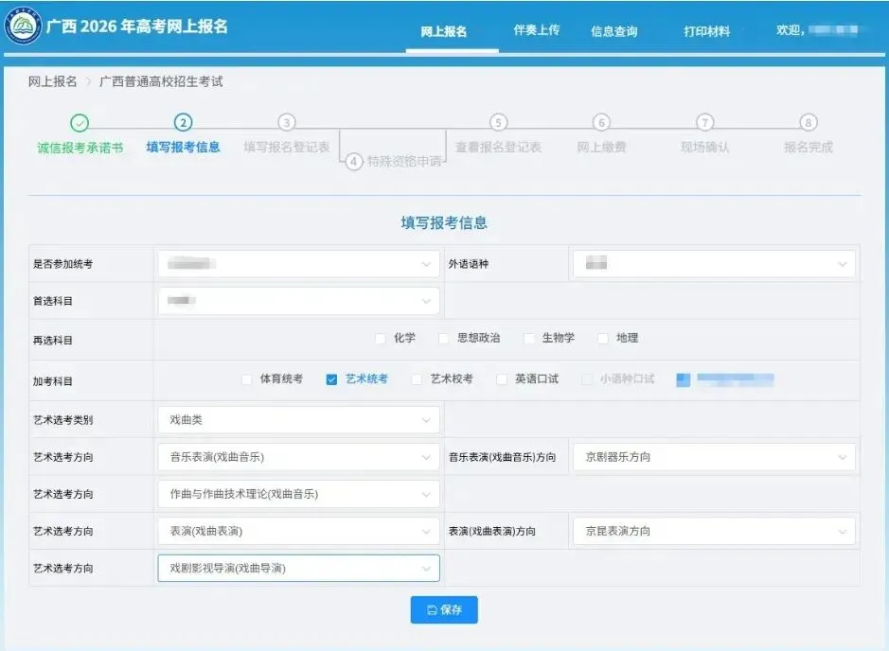Go to the 打印材料 tab
Screen dimensions: 889x651
tap(706, 31)
